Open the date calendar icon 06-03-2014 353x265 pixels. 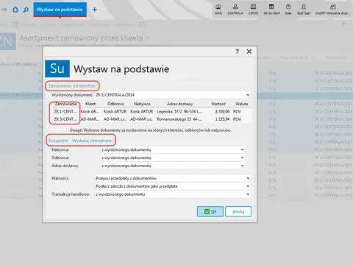(x=271, y=10)
